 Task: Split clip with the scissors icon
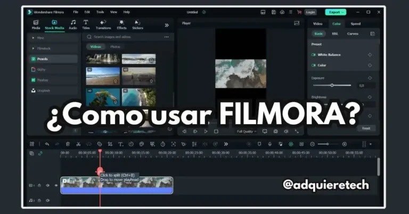78,144
